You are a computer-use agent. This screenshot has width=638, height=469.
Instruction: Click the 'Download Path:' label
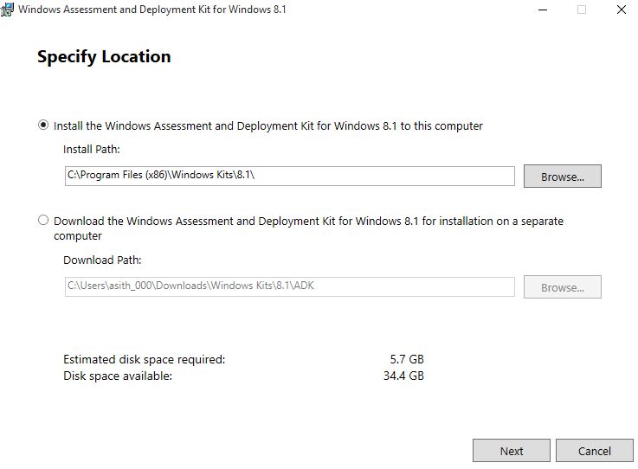coord(102,260)
